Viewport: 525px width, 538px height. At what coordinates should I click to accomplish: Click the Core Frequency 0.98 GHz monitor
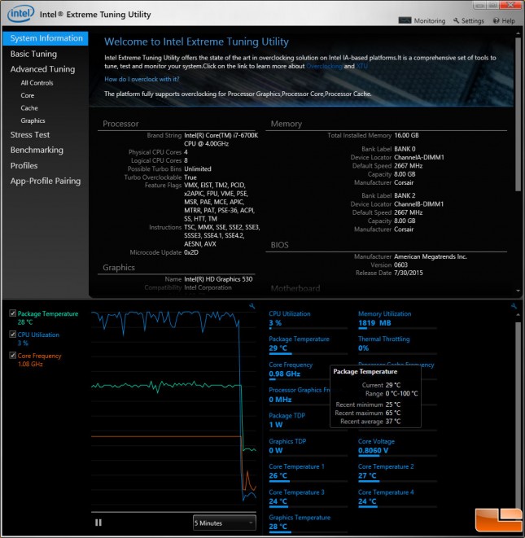point(299,370)
